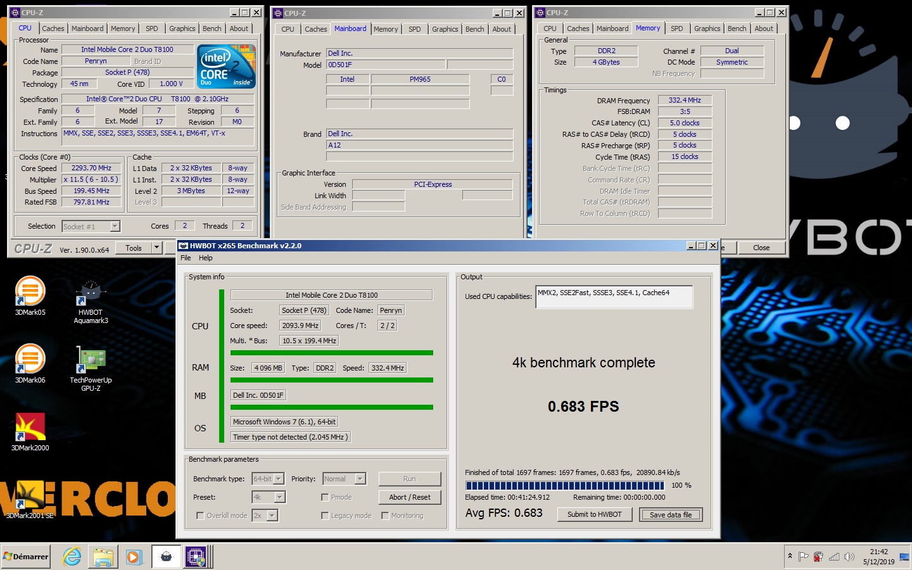Click the Abort / Reset button
The width and height of the screenshot is (912, 570).
(410, 497)
